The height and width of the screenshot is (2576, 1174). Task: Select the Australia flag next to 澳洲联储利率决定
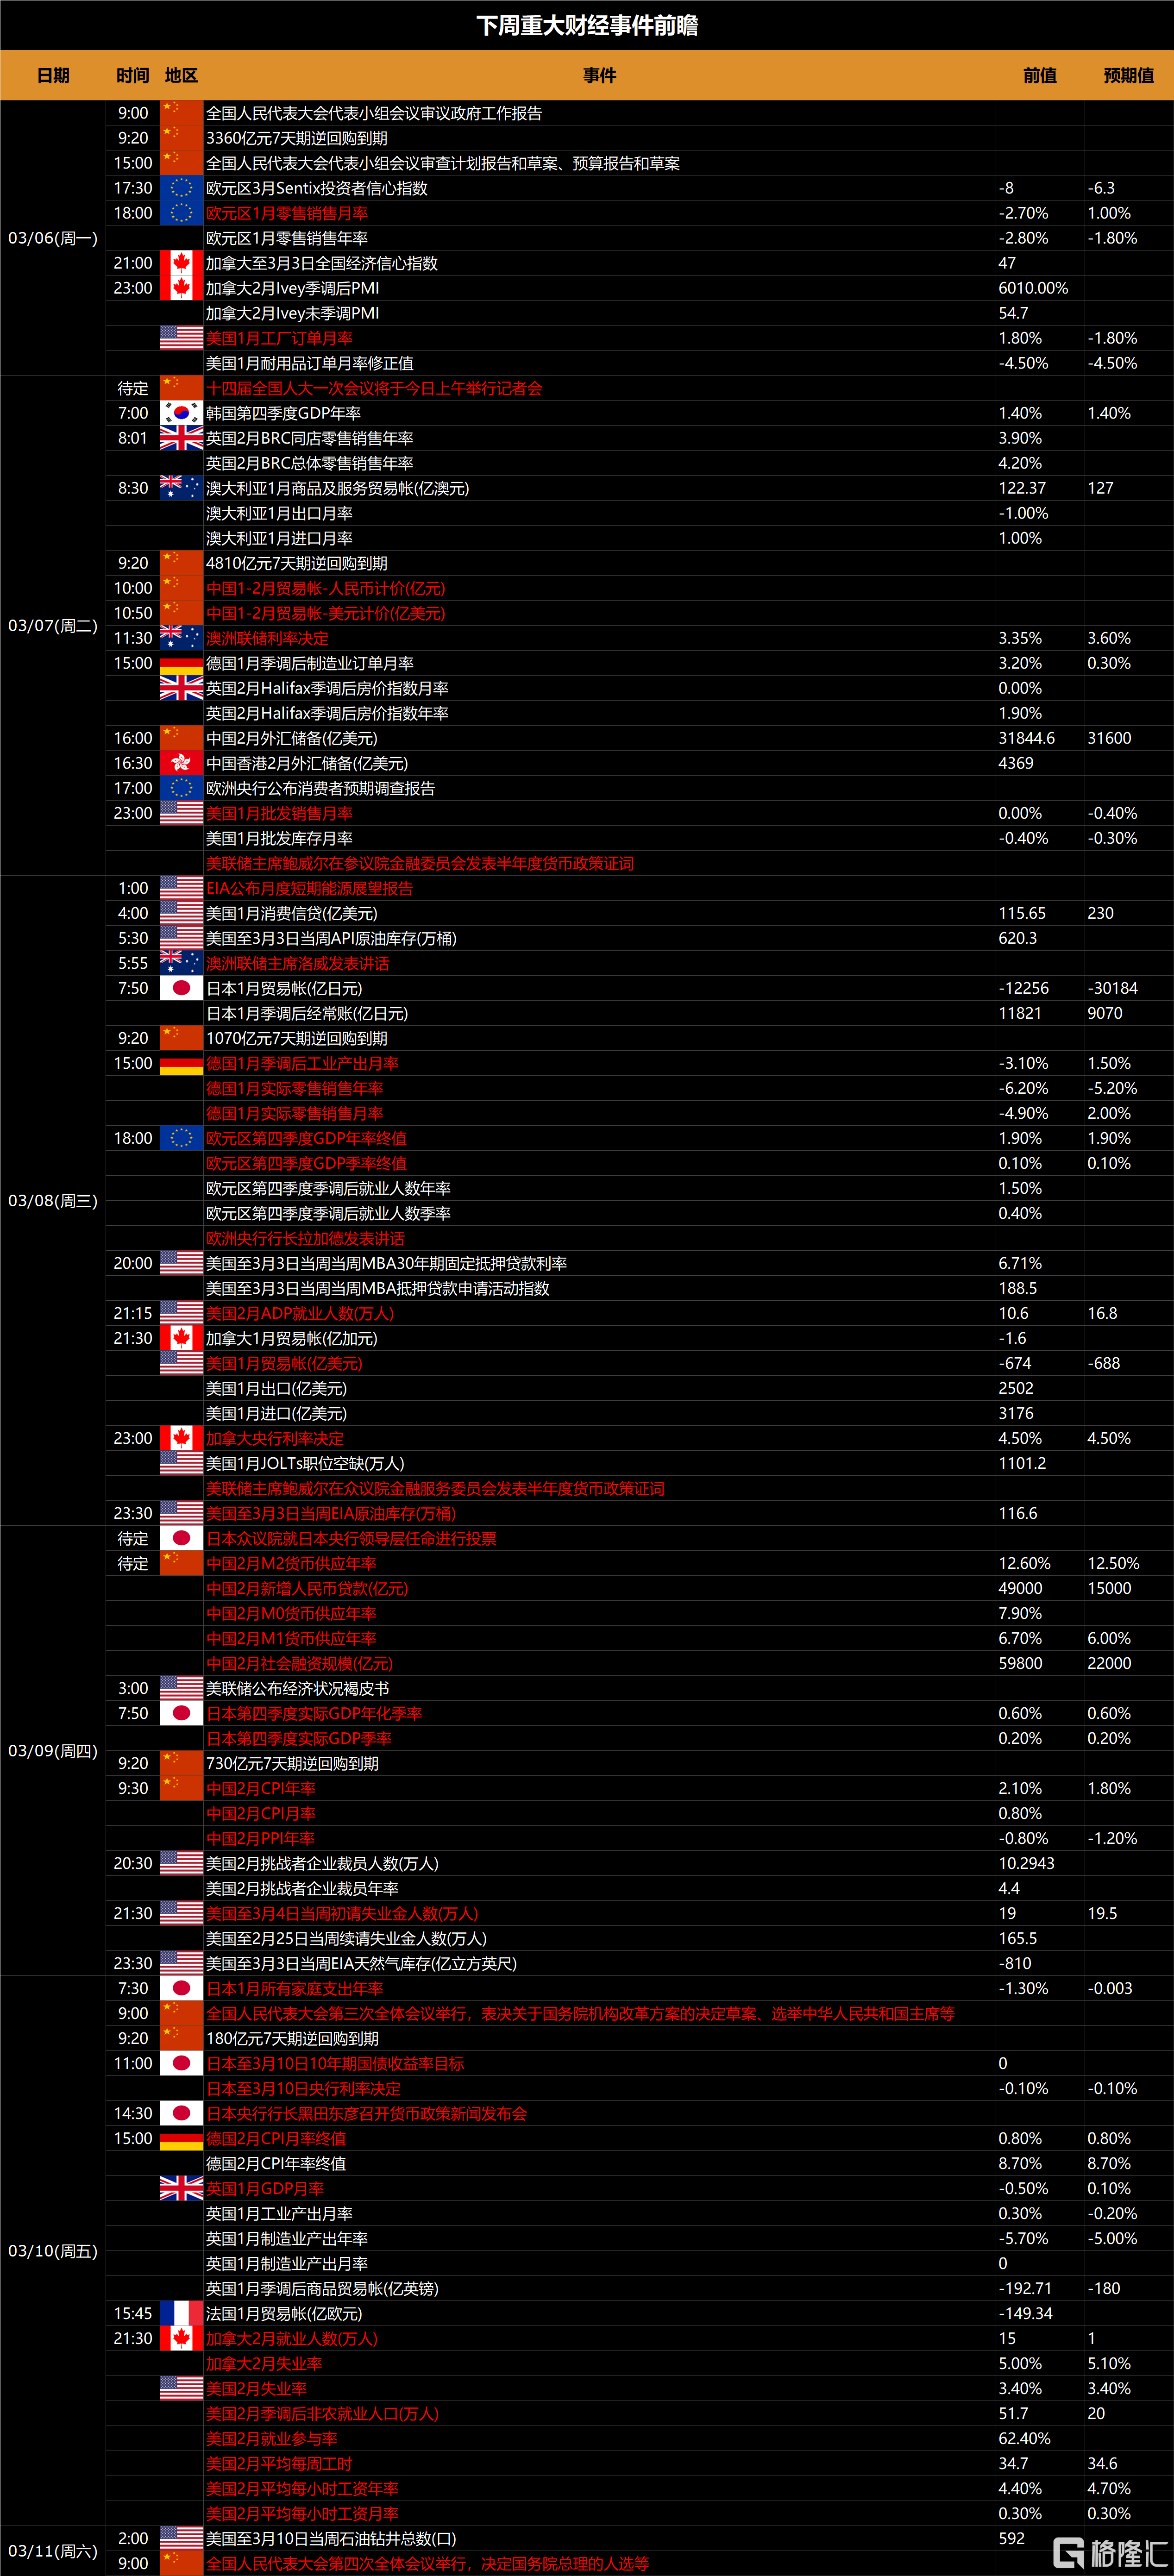pyautogui.click(x=181, y=638)
